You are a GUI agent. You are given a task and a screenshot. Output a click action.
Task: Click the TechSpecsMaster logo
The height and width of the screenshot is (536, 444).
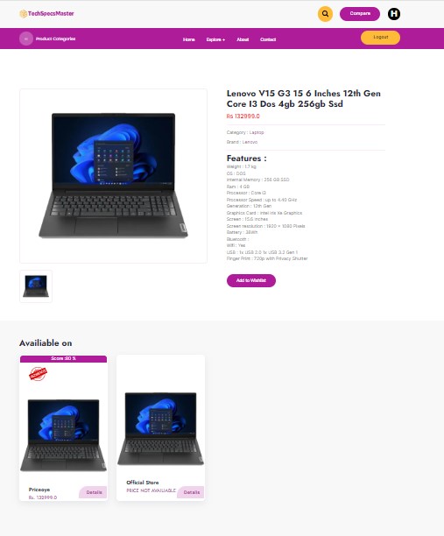point(46,14)
